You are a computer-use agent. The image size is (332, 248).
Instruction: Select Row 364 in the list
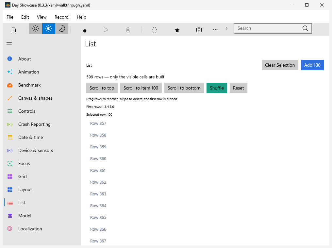coord(205,206)
